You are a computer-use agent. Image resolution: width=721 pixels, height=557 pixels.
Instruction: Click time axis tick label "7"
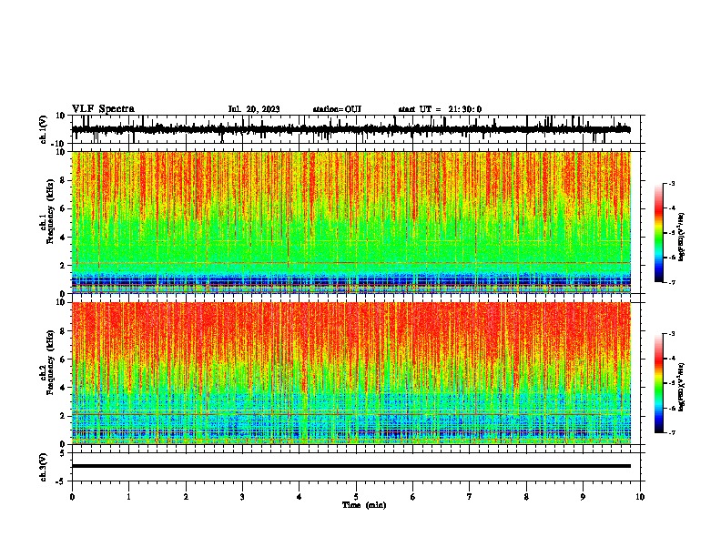(x=470, y=497)
